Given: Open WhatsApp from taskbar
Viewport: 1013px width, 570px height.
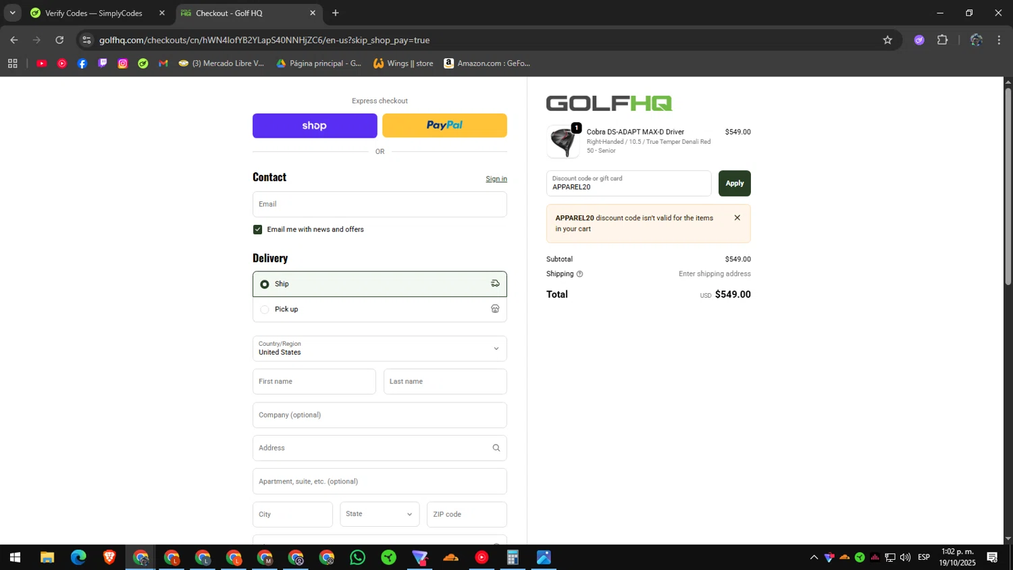Looking at the screenshot, I should click(x=358, y=558).
